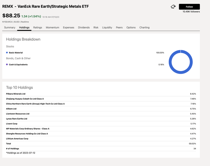Go to the Momentum tab
The width and height of the screenshot is (210, 166).
pyautogui.click(x=52, y=28)
